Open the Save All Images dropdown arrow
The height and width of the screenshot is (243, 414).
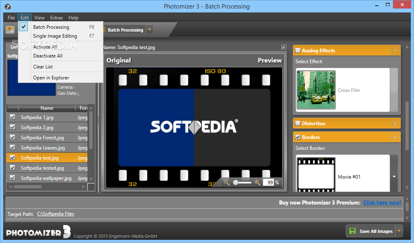click(399, 231)
